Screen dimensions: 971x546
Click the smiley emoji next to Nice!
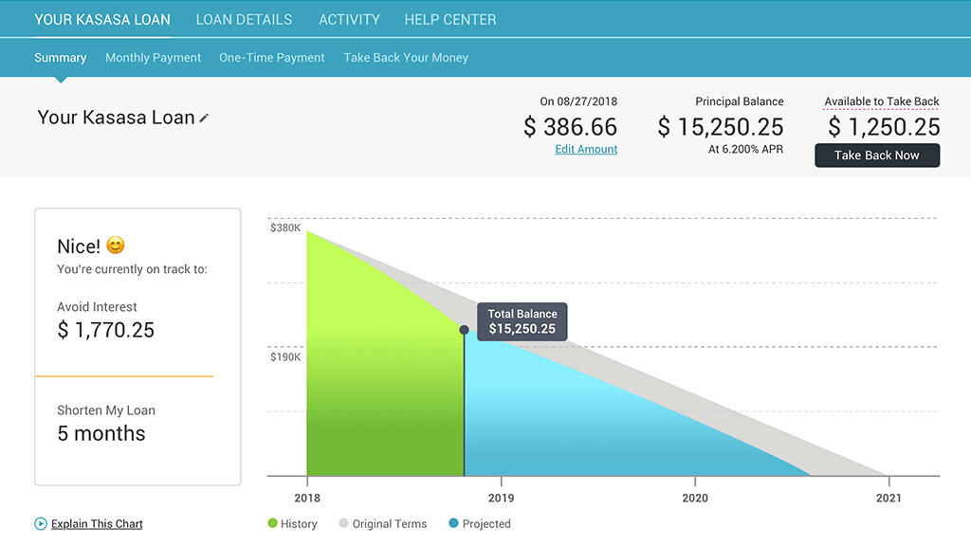pyautogui.click(x=116, y=246)
